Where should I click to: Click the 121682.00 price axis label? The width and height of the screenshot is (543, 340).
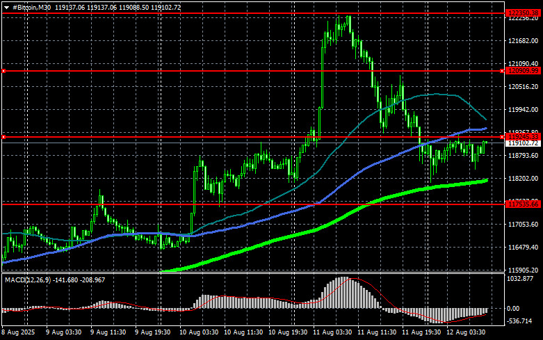pos(524,41)
